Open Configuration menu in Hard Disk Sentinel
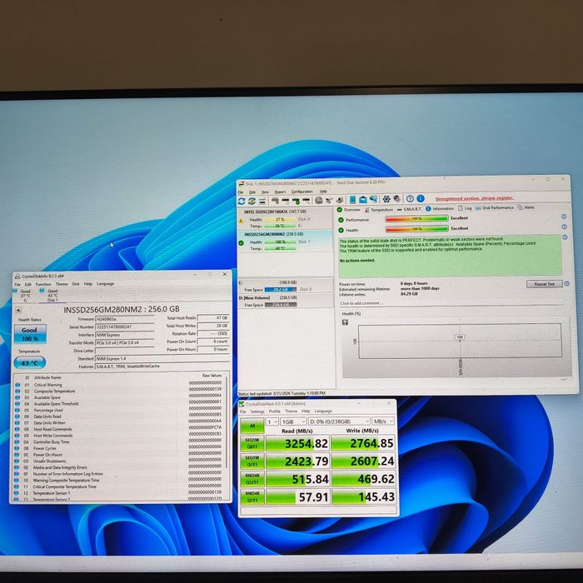The height and width of the screenshot is (583, 583). click(x=301, y=192)
